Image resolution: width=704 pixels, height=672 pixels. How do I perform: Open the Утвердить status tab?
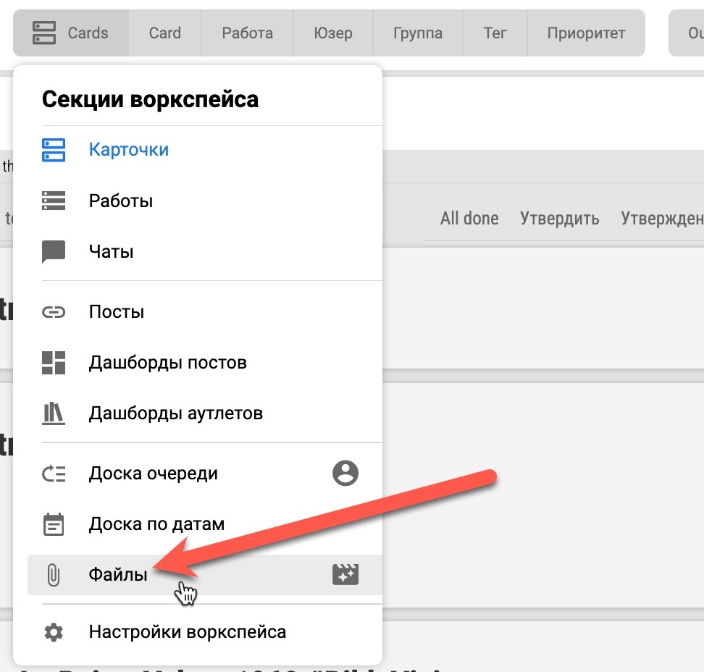[559, 219]
